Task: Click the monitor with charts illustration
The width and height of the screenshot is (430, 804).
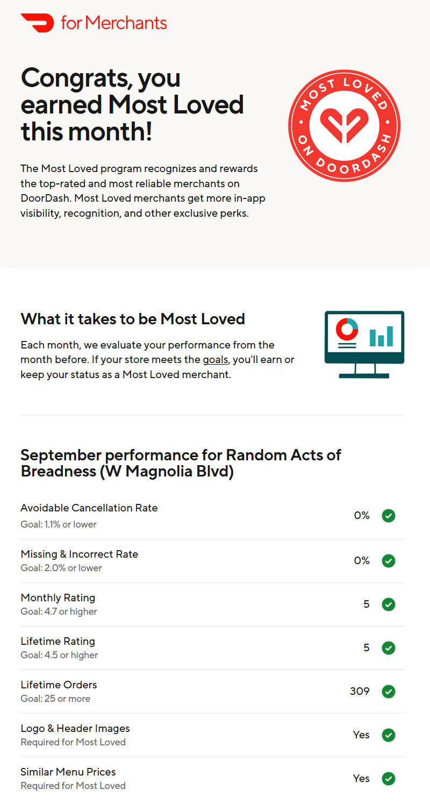Action: [364, 344]
